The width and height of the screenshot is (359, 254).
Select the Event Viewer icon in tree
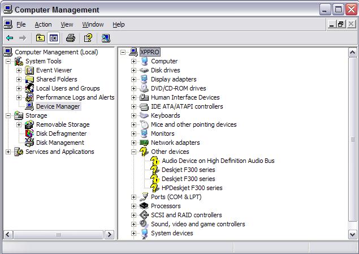[30, 70]
